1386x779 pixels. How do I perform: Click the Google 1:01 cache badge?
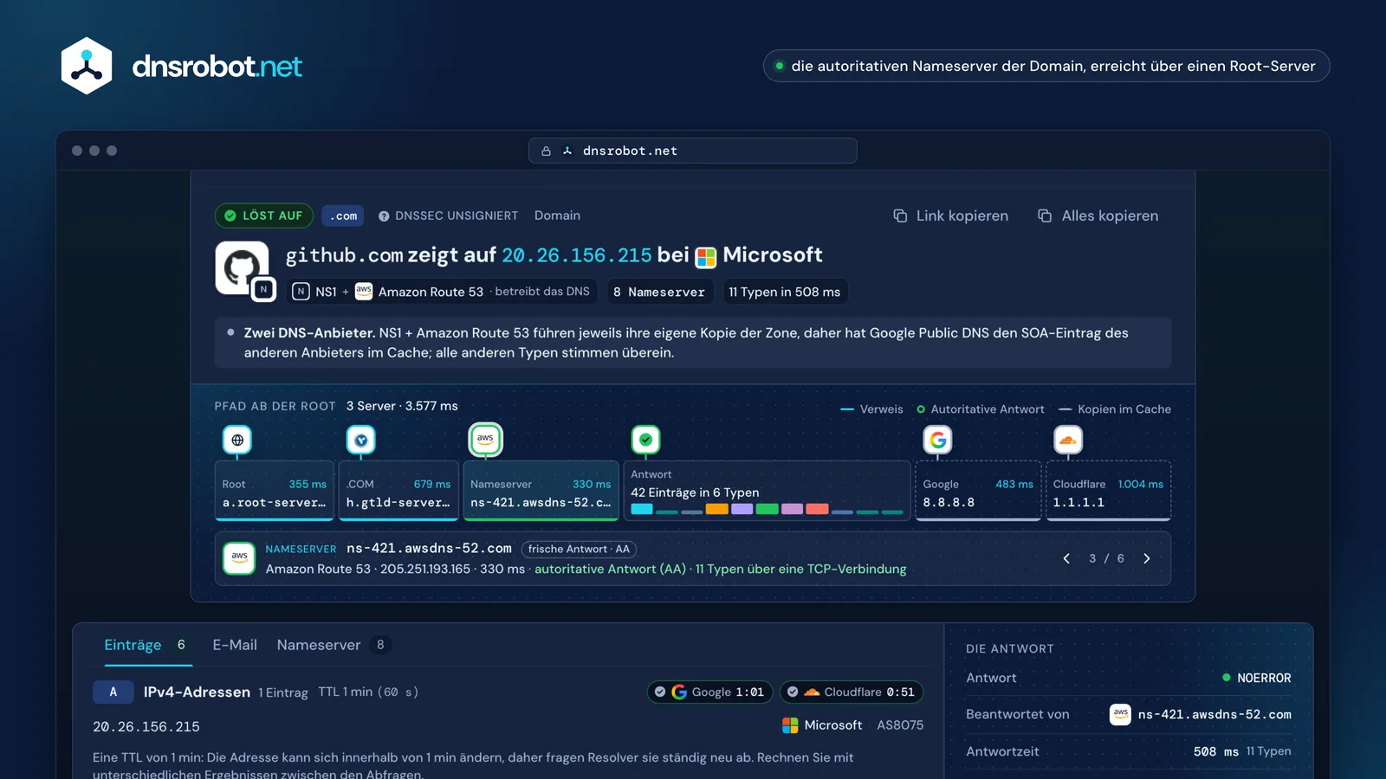pyautogui.click(x=710, y=692)
